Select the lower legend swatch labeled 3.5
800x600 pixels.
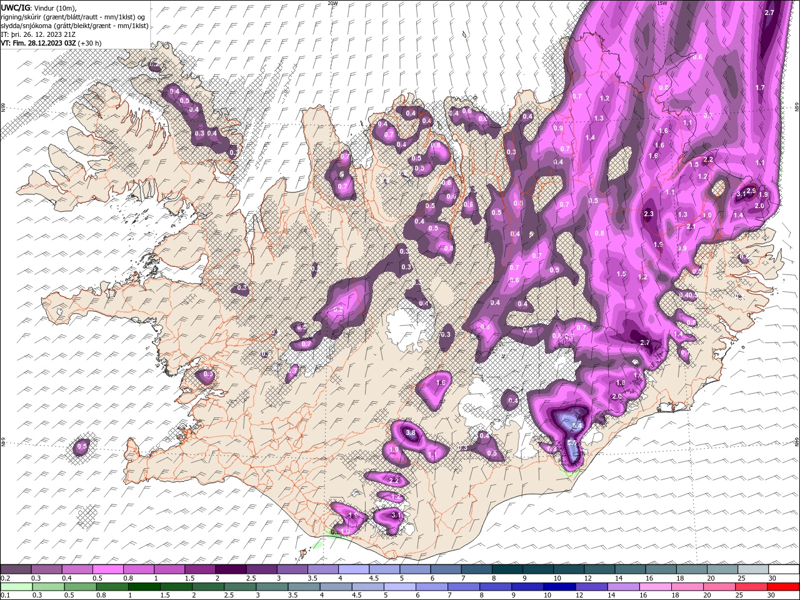[x=304, y=587]
